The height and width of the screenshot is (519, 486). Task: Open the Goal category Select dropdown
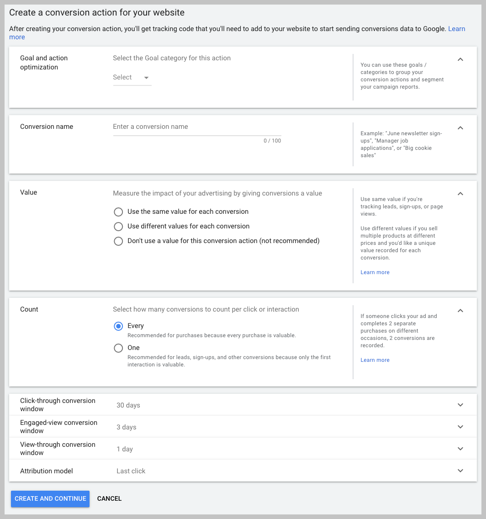click(x=132, y=78)
